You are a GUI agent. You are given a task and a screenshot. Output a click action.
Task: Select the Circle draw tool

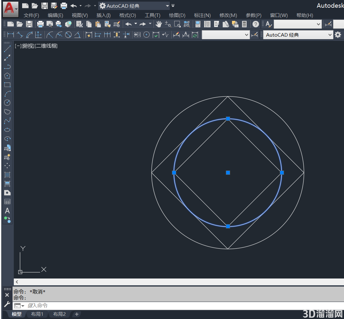(x=7, y=102)
